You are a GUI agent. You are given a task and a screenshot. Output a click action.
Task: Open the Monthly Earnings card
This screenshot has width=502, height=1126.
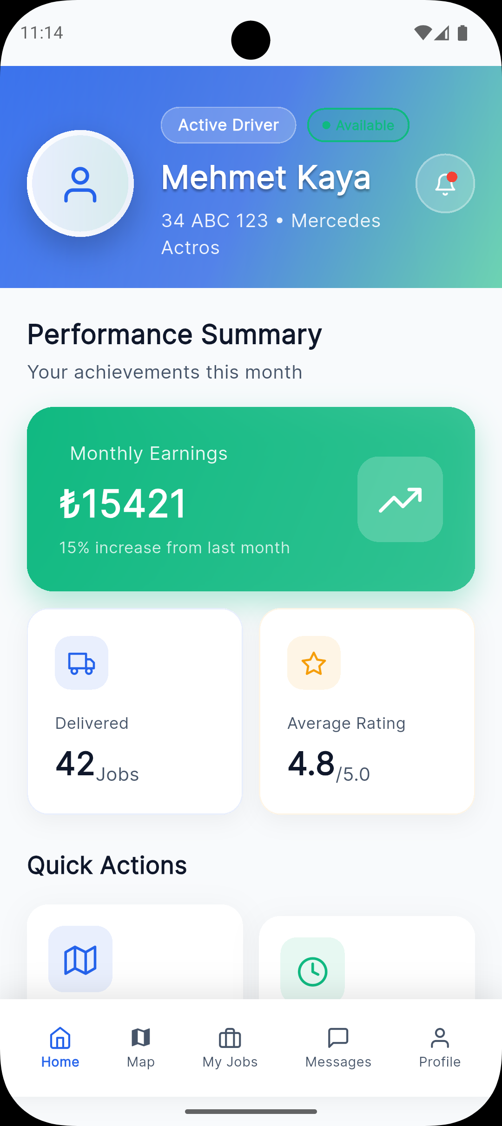tap(251, 499)
